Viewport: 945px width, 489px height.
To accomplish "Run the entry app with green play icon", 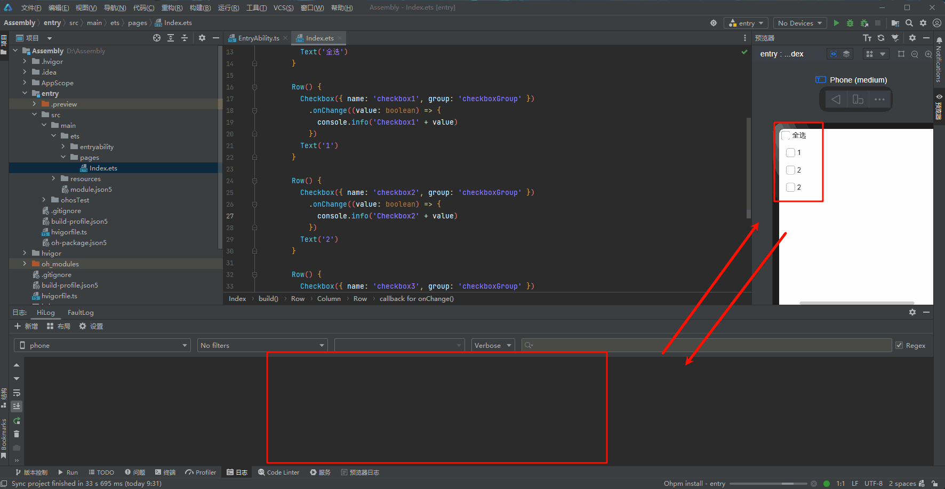I will (836, 23).
